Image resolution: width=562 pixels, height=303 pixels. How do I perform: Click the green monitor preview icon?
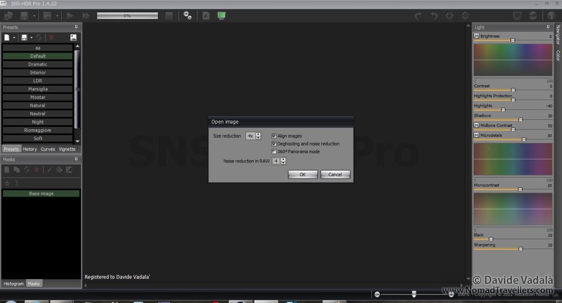[x=222, y=15]
